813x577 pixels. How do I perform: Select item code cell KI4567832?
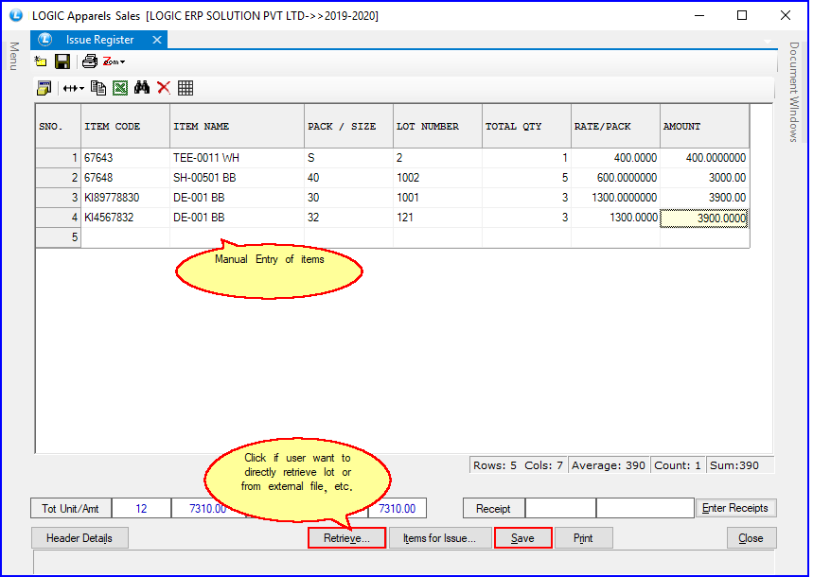click(x=126, y=218)
